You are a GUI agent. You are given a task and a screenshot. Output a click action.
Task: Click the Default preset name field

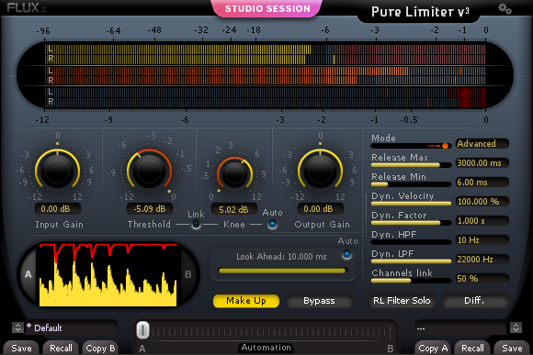[x=71, y=327]
